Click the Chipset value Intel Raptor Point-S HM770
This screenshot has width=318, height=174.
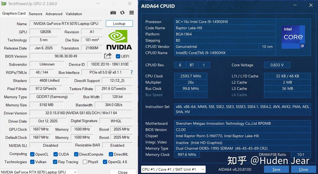243,136
